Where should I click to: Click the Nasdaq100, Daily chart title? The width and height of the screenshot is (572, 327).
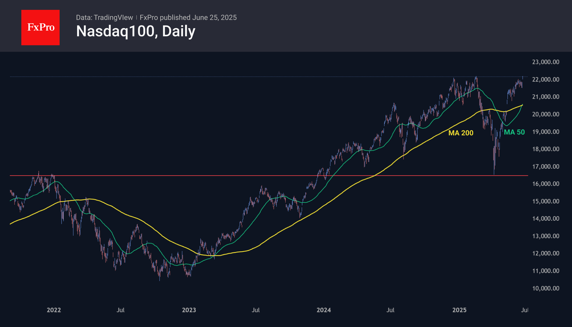pyautogui.click(x=136, y=31)
